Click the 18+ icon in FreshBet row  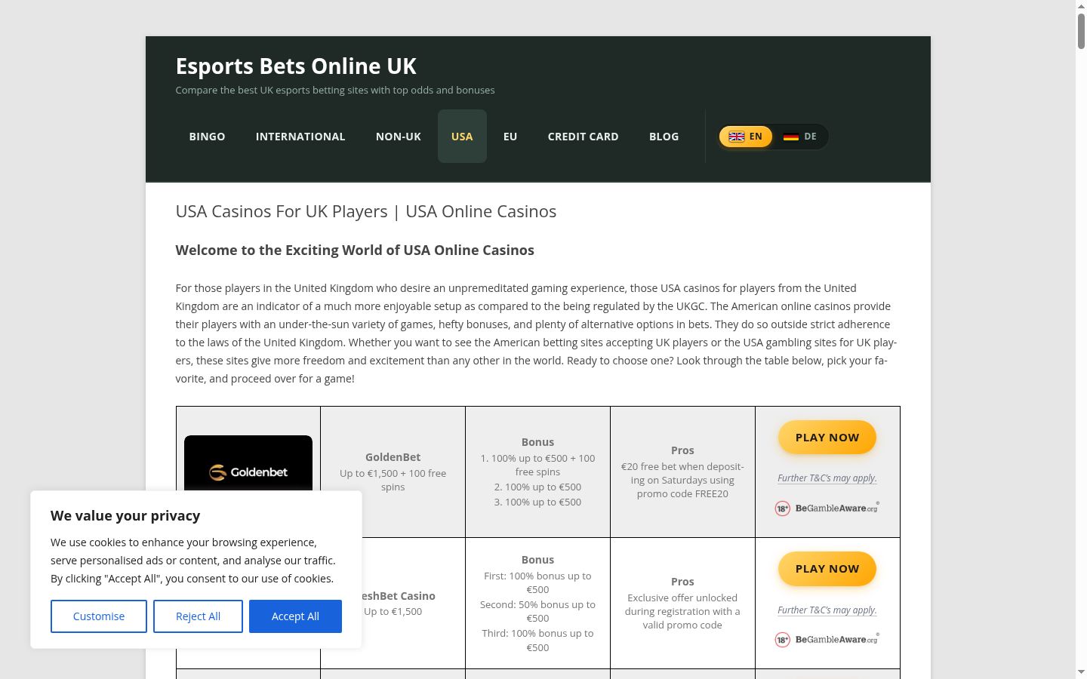tap(783, 640)
